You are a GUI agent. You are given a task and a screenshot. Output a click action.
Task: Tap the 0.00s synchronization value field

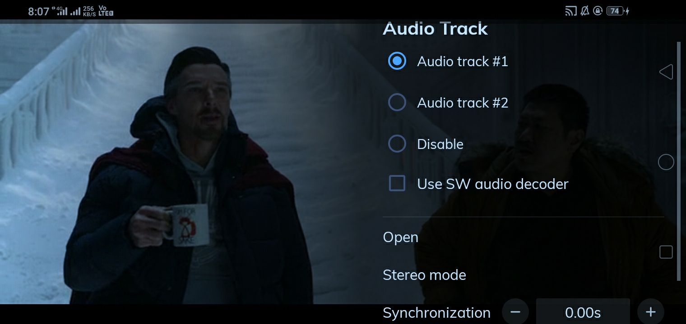click(583, 312)
